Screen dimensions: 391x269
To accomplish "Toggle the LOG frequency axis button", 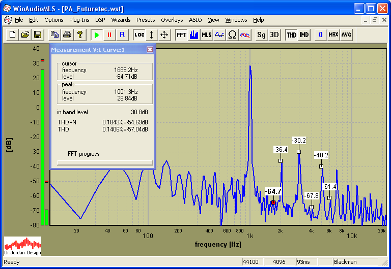I will [139, 35].
